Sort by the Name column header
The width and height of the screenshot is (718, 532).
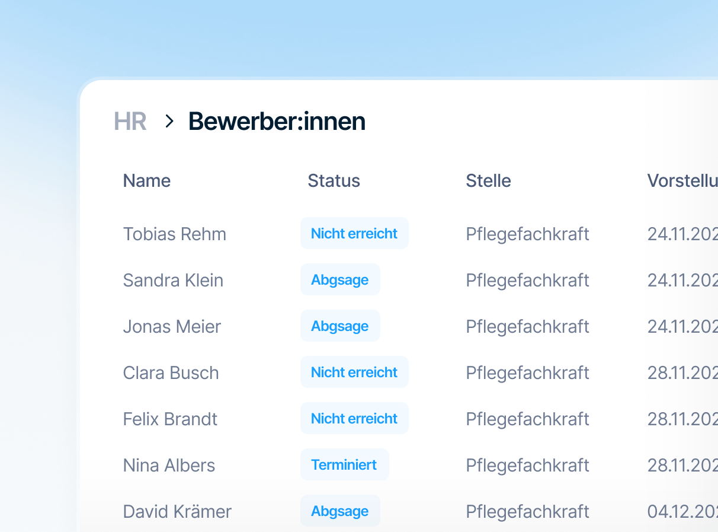pyautogui.click(x=146, y=180)
